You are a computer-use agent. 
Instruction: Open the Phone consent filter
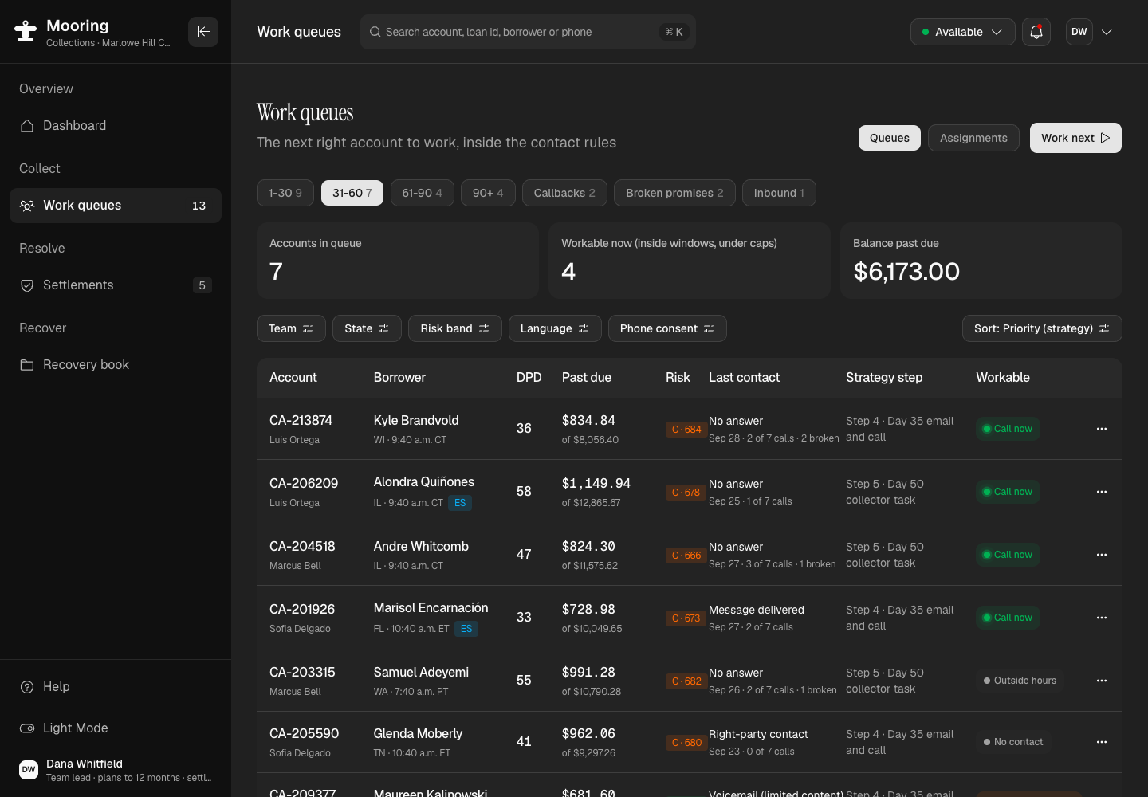(x=667, y=328)
